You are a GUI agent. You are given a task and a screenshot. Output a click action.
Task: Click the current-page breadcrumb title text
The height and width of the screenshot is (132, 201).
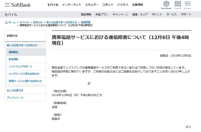(x=56, y=25)
